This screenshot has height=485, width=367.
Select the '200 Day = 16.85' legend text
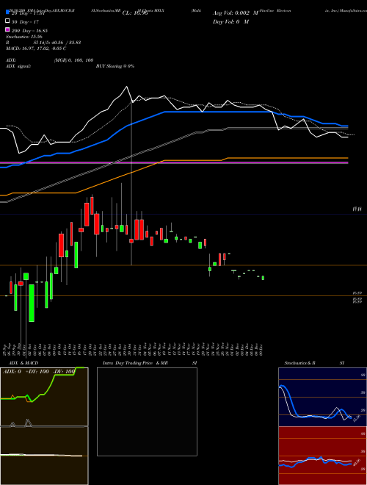tap(29, 30)
